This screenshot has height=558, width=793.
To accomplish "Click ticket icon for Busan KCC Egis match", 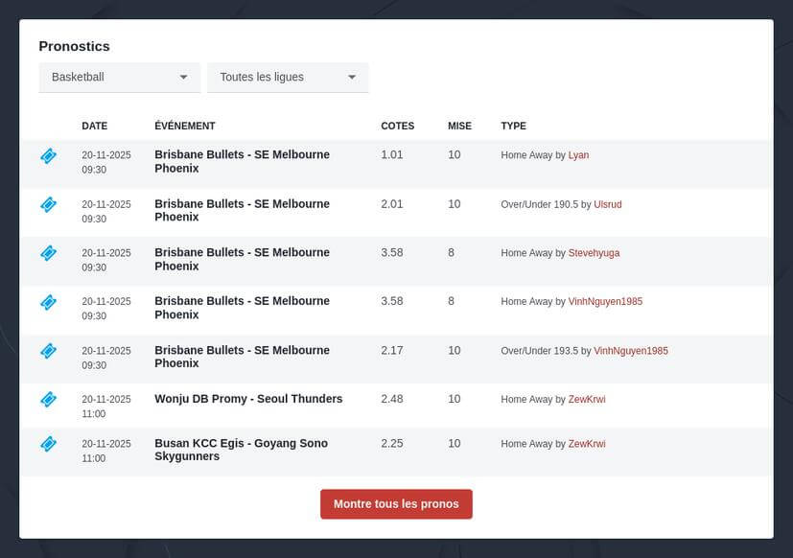I will point(48,444).
